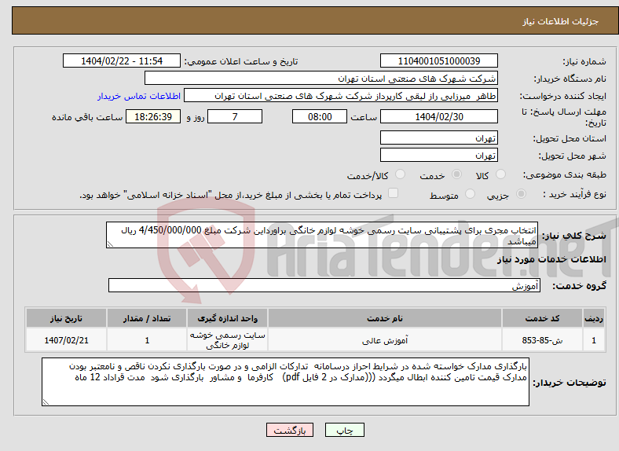This screenshot has width=619, height=451.
Task: Click the بازگشت back button
Action: coord(290,430)
